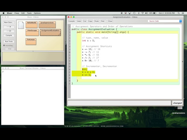Open AirPlay display menu icon

coord(129,13)
